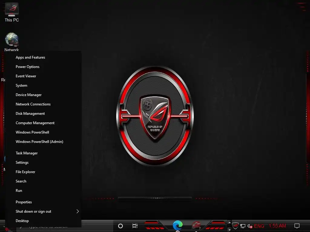
Task: Click the ROG shield tray icon
Action: point(235,226)
